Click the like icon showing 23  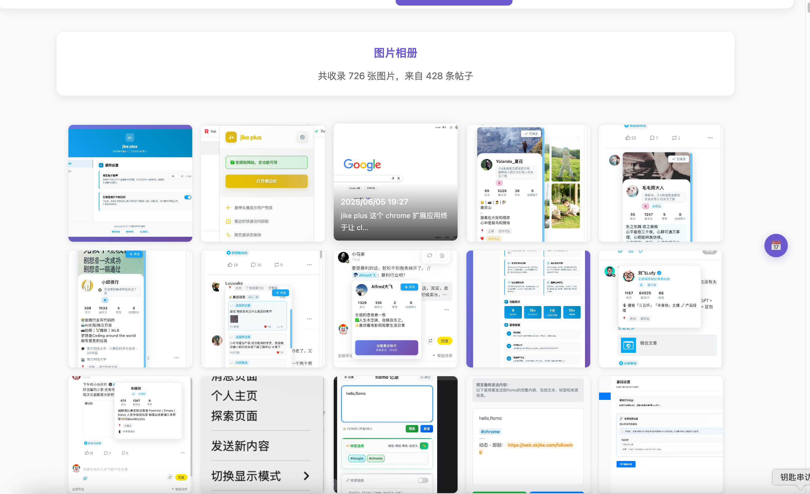point(628,138)
